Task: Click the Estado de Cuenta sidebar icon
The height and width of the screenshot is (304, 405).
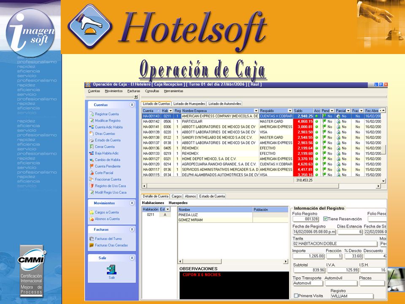Action: coord(92,140)
